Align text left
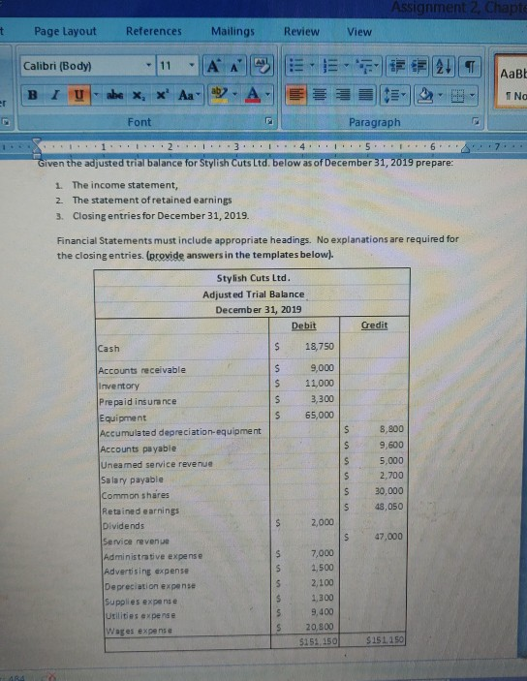Viewport: 527px width, 681px height. [x=295, y=94]
